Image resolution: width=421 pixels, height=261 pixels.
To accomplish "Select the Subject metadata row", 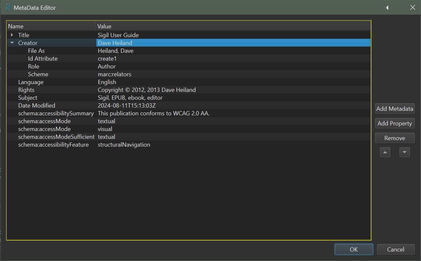I will point(189,97).
